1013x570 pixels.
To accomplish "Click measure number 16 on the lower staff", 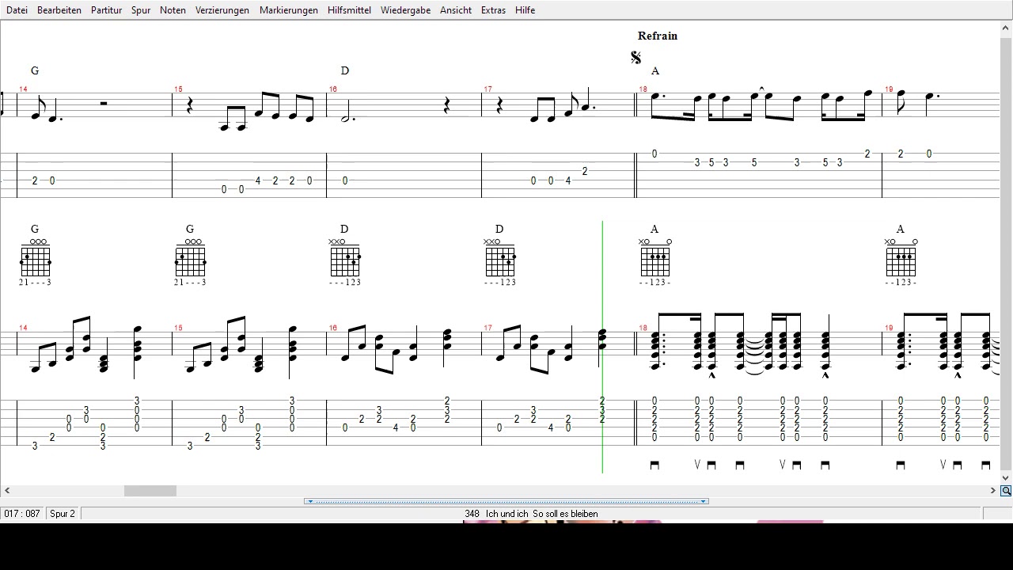I will click(x=333, y=328).
